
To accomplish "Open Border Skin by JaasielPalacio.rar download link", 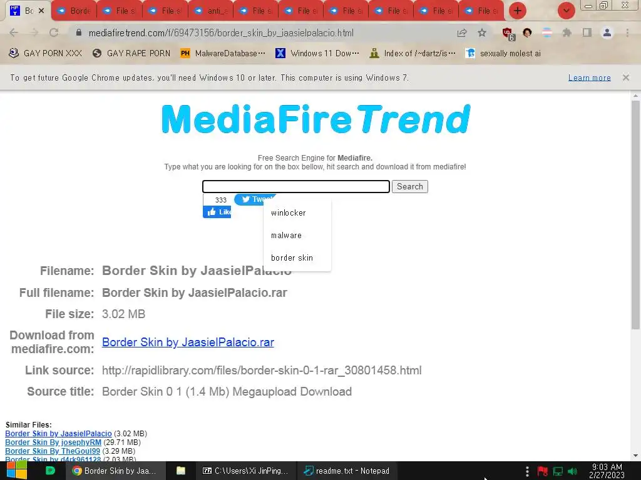I will (188, 342).
